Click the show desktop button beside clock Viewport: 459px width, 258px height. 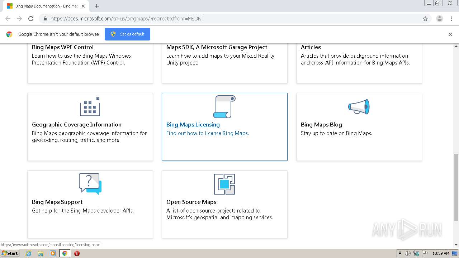tap(455, 253)
